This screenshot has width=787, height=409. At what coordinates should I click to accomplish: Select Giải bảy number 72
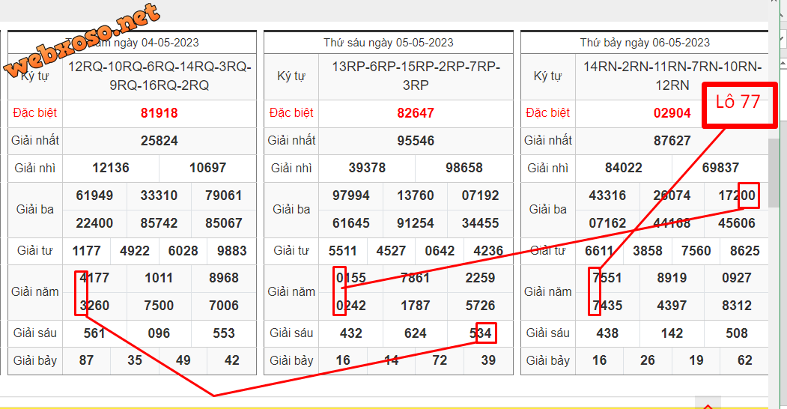[440, 361]
